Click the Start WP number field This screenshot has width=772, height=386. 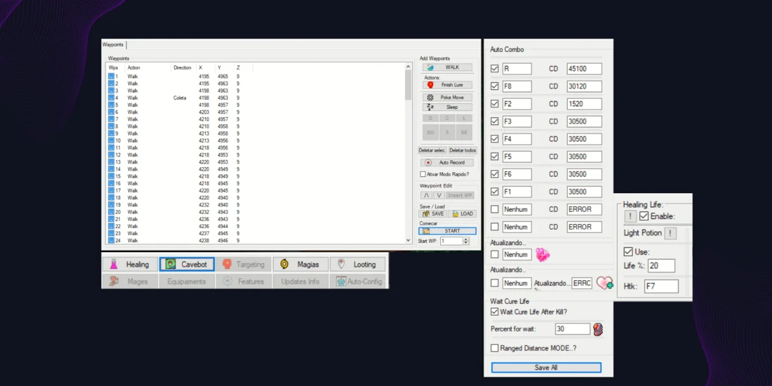click(451, 241)
